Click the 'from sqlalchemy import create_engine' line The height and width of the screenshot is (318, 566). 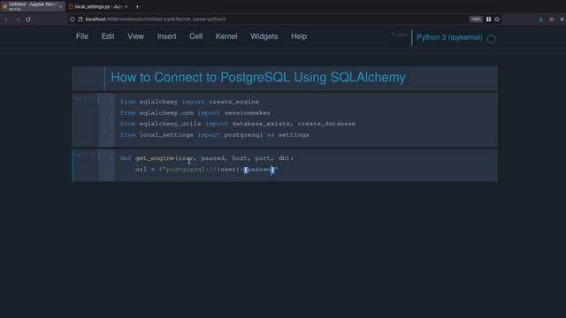tap(189, 102)
